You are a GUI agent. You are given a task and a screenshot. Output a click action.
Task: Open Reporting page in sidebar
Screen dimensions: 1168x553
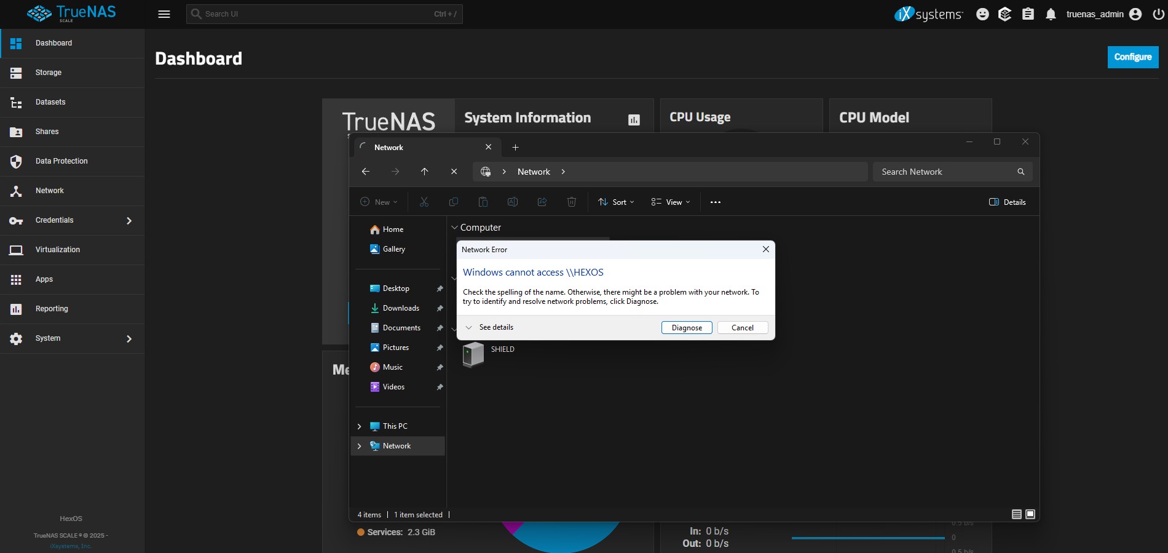(x=72, y=309)
